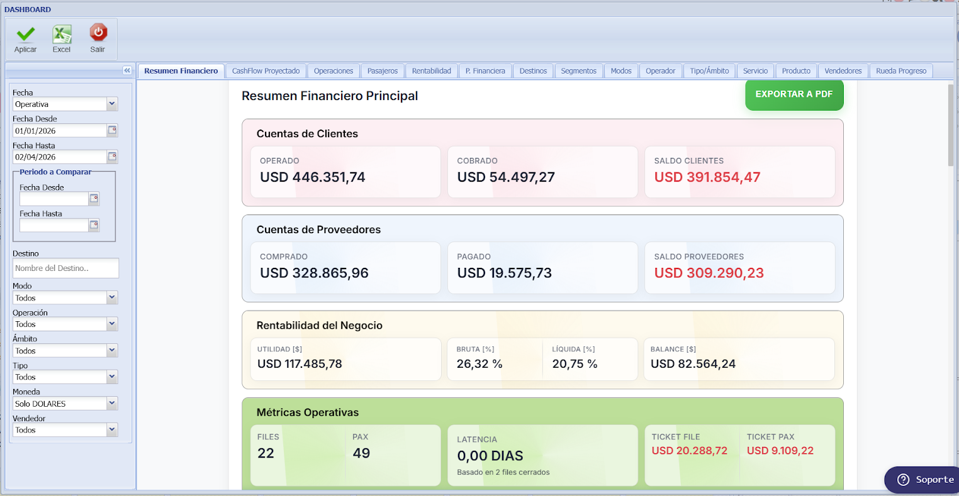Expand the Moneda dropdown set to Solo DOLARES
Viewport: 959px width, 496px height.
point(113,403)
